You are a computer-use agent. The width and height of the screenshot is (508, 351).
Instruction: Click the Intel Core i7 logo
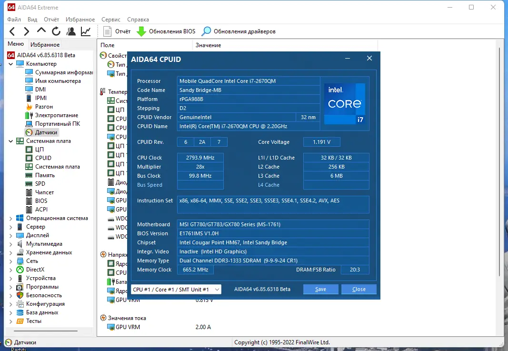pos(345,104)
